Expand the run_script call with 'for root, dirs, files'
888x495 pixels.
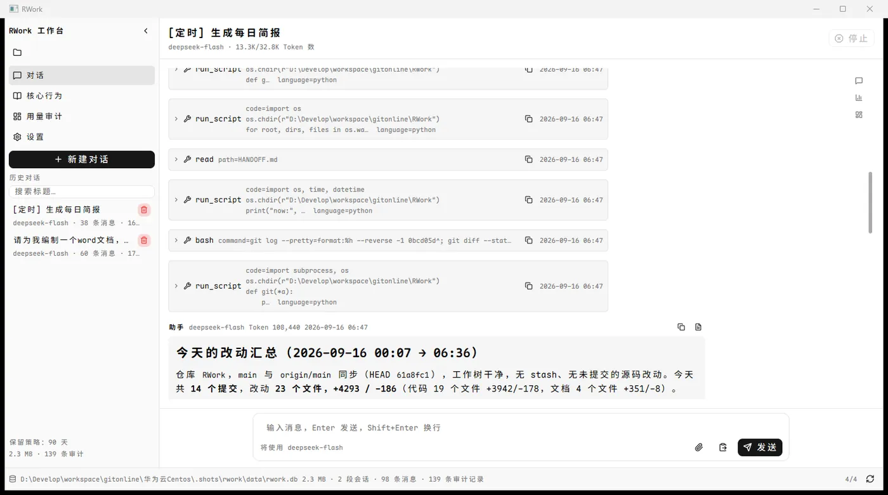[176, 119]
